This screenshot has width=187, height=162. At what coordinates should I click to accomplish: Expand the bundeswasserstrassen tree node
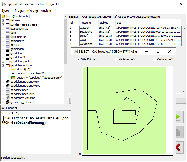[3, 24]
